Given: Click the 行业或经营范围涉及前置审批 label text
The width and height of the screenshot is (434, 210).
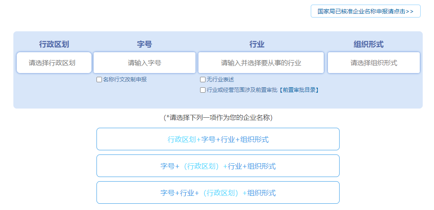Looking at the screenshot, I should tap(242, 90).
